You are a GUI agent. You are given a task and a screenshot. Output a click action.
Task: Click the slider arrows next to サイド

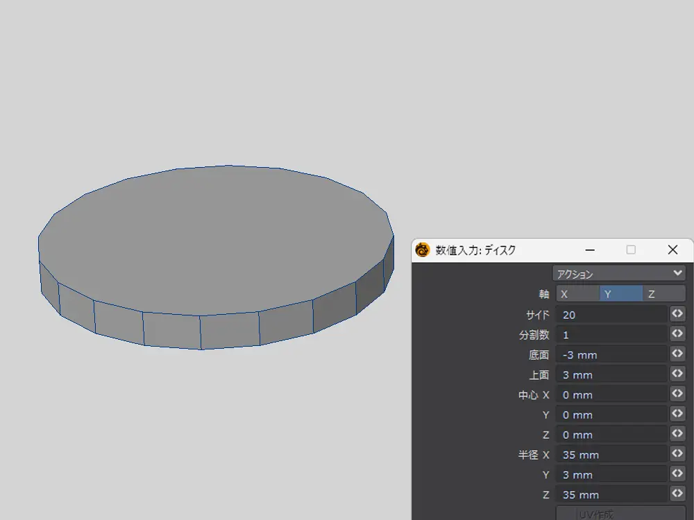(x=677, y=314)
